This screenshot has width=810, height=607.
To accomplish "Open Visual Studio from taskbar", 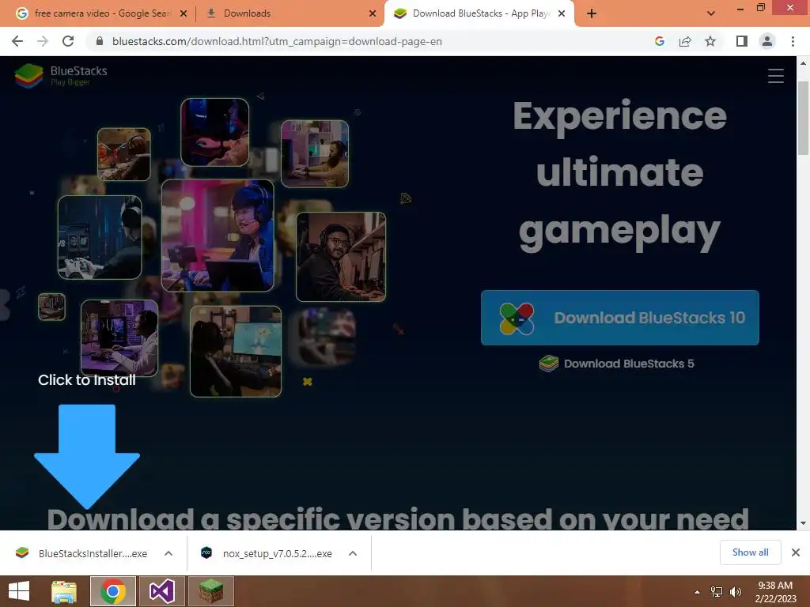I will coord(161,591).
